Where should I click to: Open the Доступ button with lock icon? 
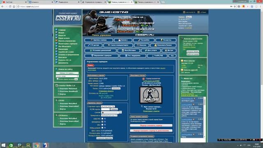169,51
